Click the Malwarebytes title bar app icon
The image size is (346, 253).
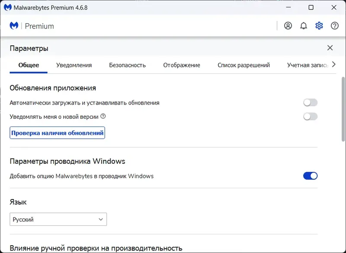point(7,8)
